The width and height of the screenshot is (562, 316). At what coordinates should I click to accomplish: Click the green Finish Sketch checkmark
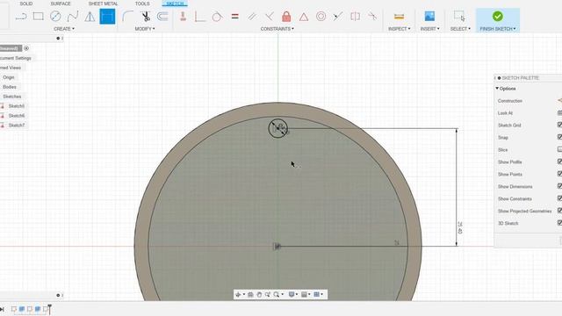(x=498, y=16)
